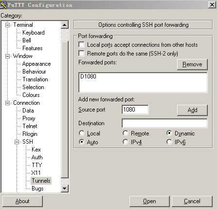Remove the selected forwarded port

point(192,64)
